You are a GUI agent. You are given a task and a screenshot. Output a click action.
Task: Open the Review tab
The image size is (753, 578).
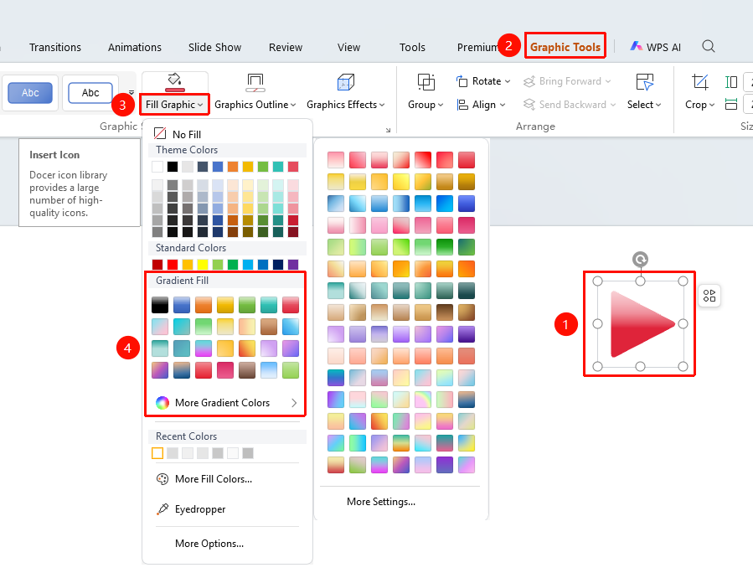[x=286, y=47]
